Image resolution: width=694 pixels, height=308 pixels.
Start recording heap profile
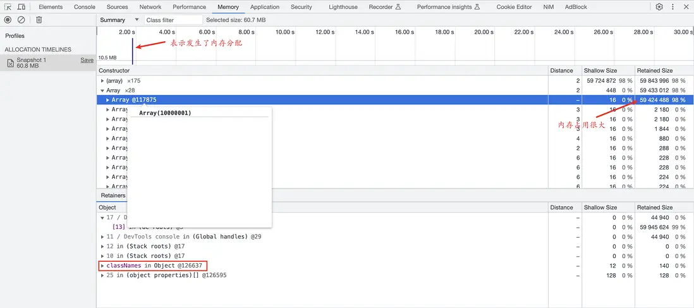pyautogui.click(x=7, y=20)
